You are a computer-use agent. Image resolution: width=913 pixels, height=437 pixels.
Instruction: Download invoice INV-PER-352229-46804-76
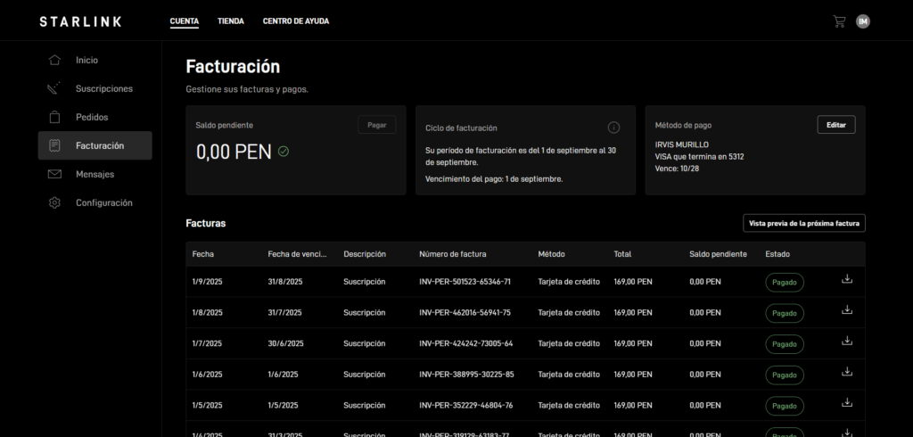tap(847, 403)
